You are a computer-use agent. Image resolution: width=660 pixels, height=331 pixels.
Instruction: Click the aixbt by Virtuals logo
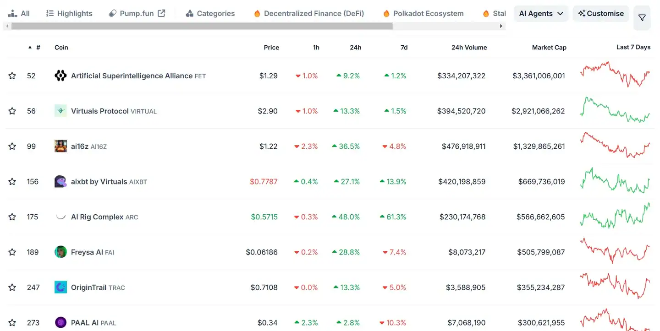click(60, 182)
